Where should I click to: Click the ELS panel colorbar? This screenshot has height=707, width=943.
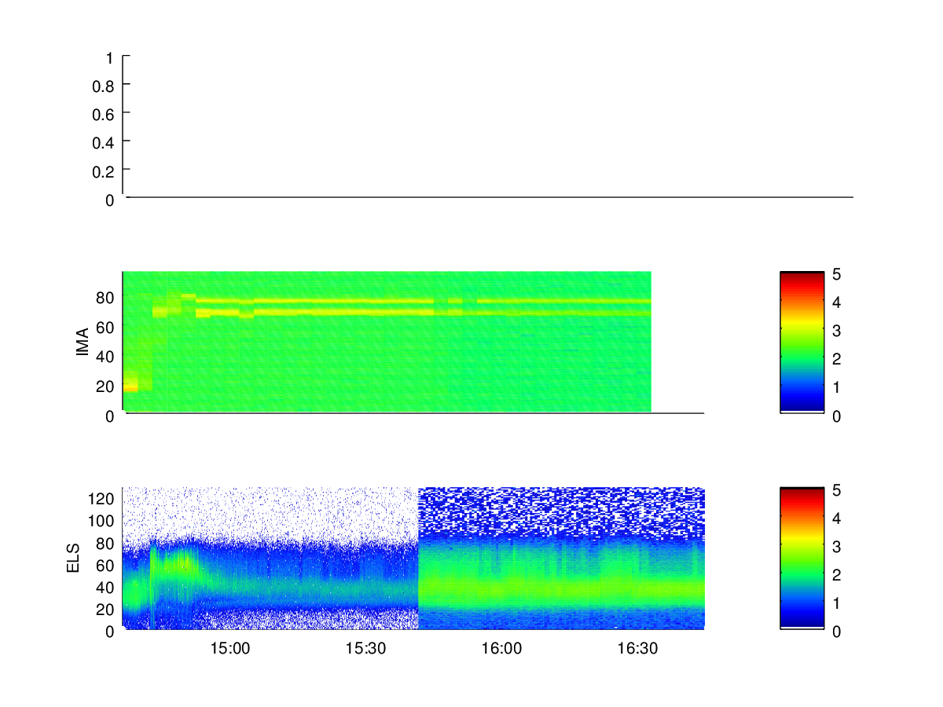(x=802, y=558)
